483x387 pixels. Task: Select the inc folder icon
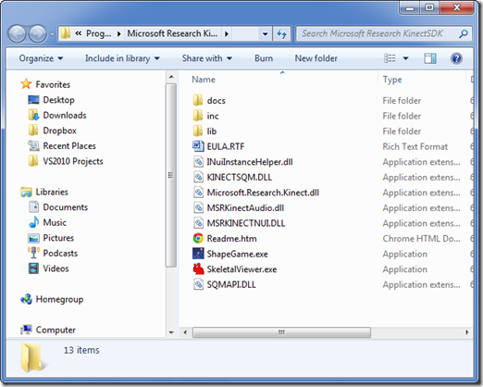[198, 116]
